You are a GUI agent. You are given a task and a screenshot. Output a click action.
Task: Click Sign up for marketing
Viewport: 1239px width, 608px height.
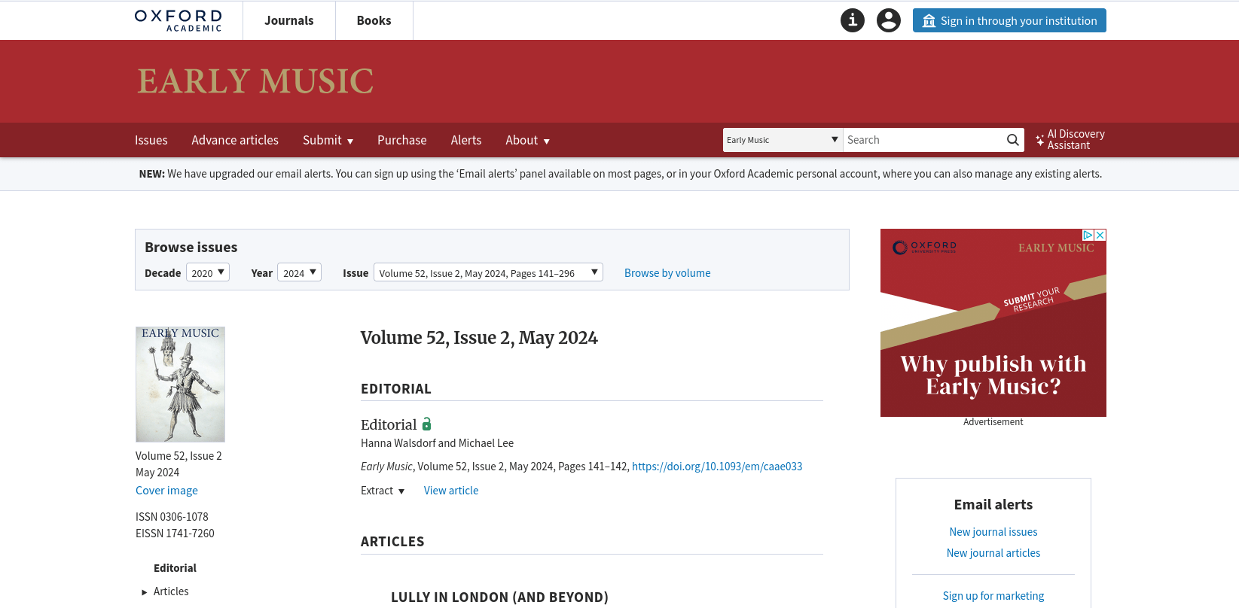[993, 596]
